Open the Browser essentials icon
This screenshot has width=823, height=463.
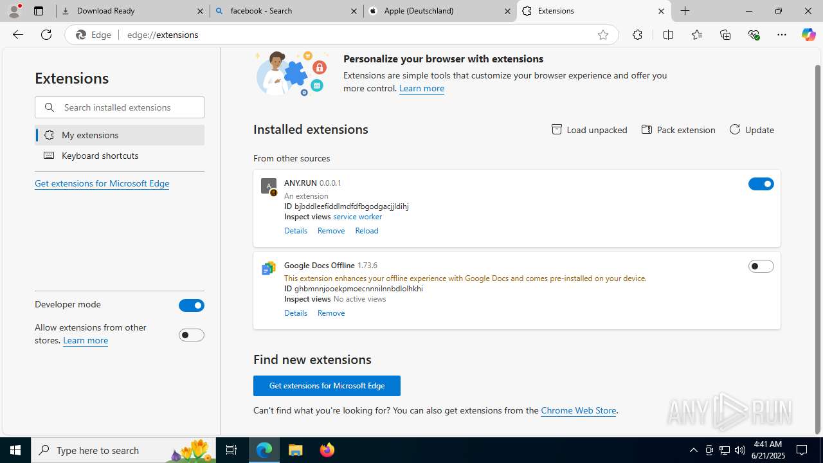[x=754, y=35]
